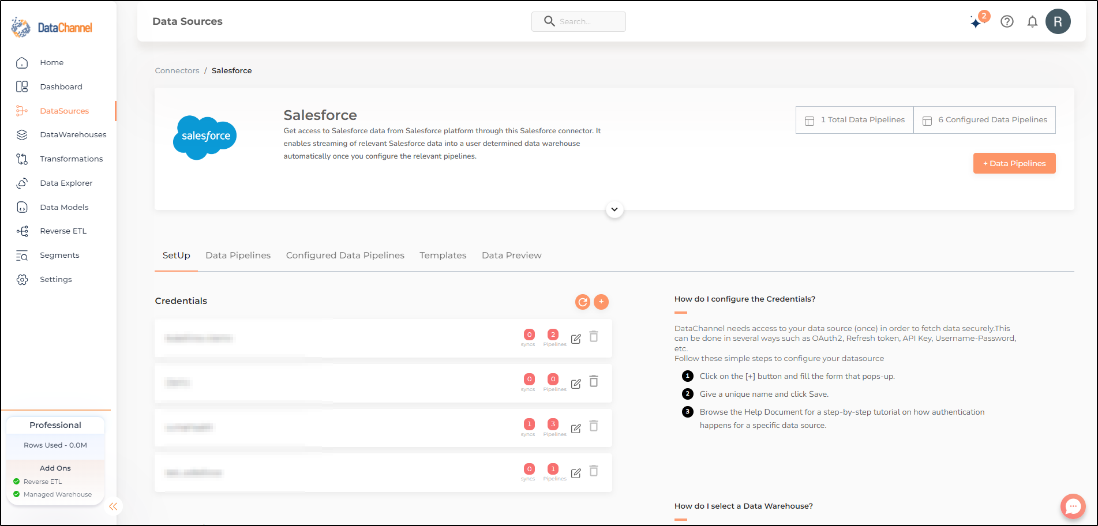The width and height of the screenshot is (1098, 526).
Task: Delete the credential with 3 pipelines
Action: click(x=594, y=426)
